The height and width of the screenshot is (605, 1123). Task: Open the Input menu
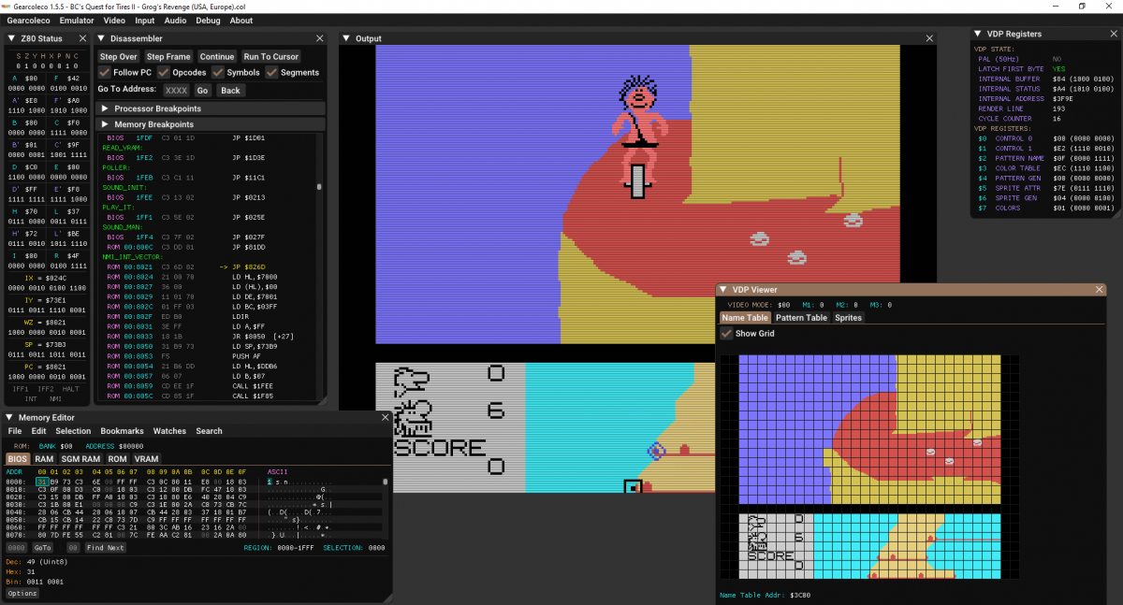click(144, 20)
